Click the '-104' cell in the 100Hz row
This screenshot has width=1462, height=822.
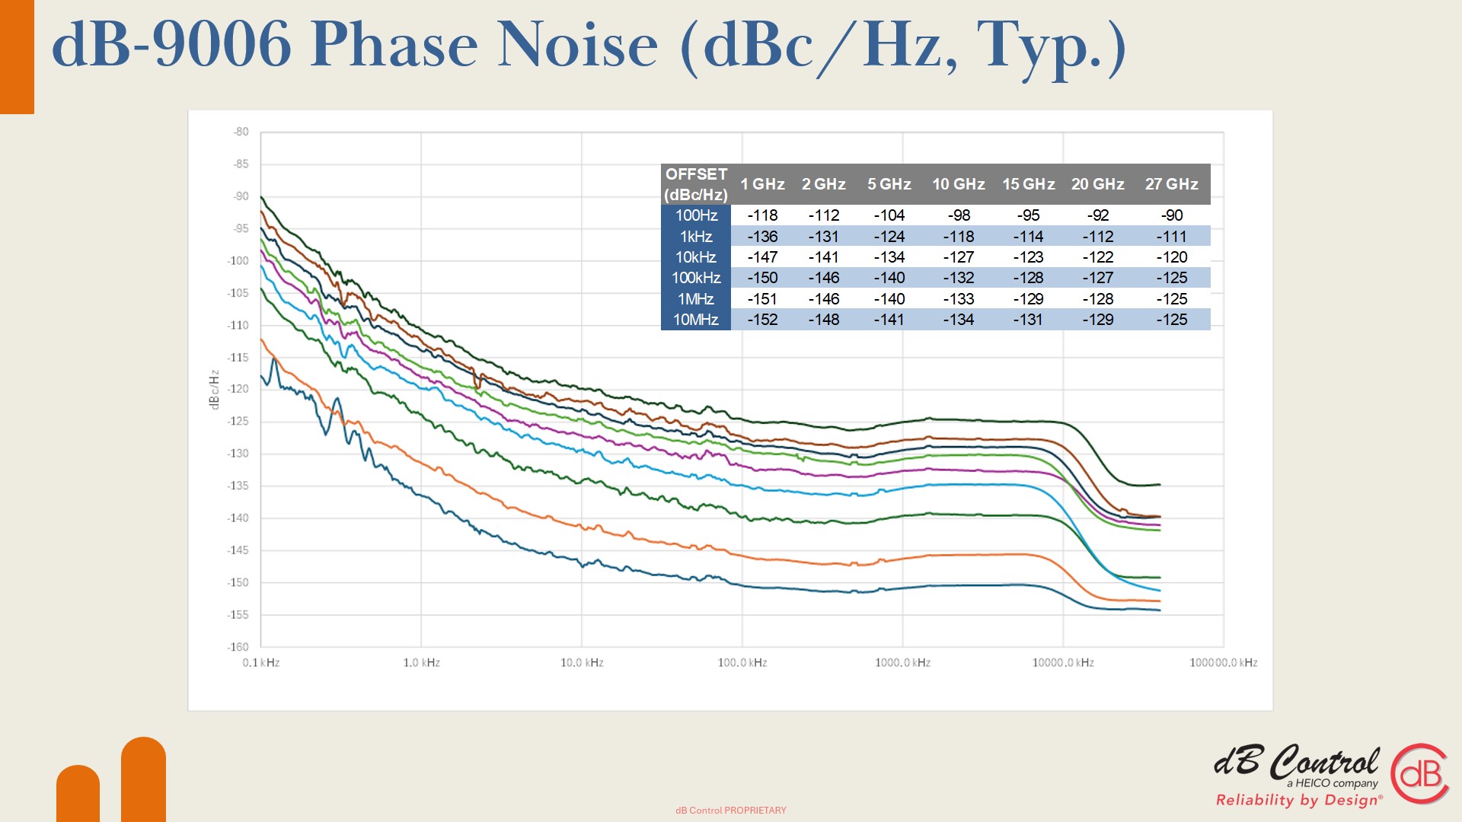[x=889, y=215]
